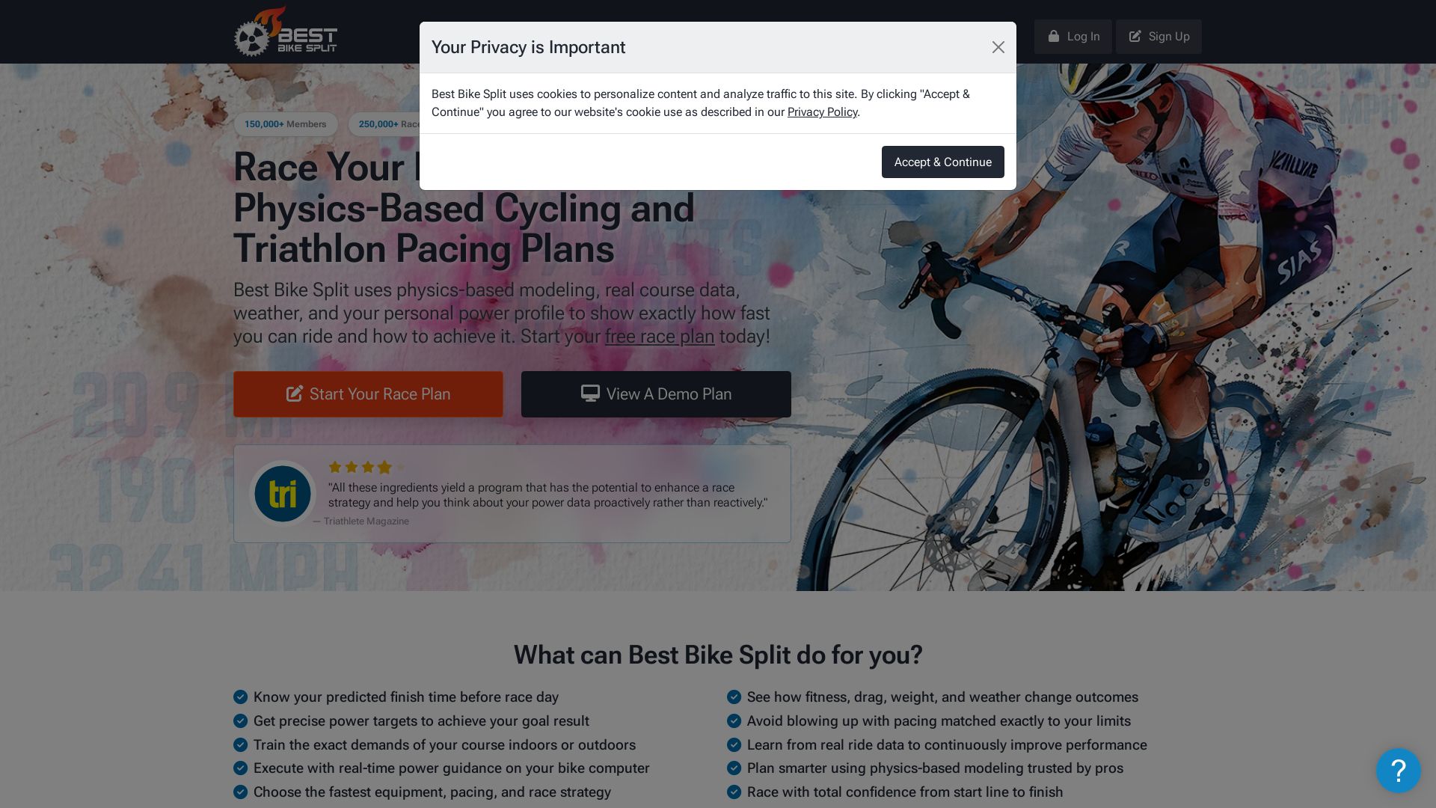This screenshot has width=1436, height=808.
Task: Click the monitor icon on View A Demo Plan
Action: 590,394
